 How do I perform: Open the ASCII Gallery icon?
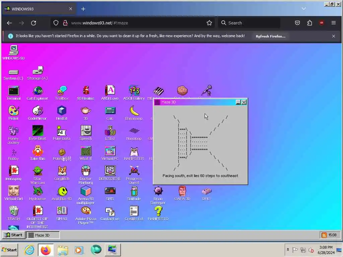[x=134, y=93]
